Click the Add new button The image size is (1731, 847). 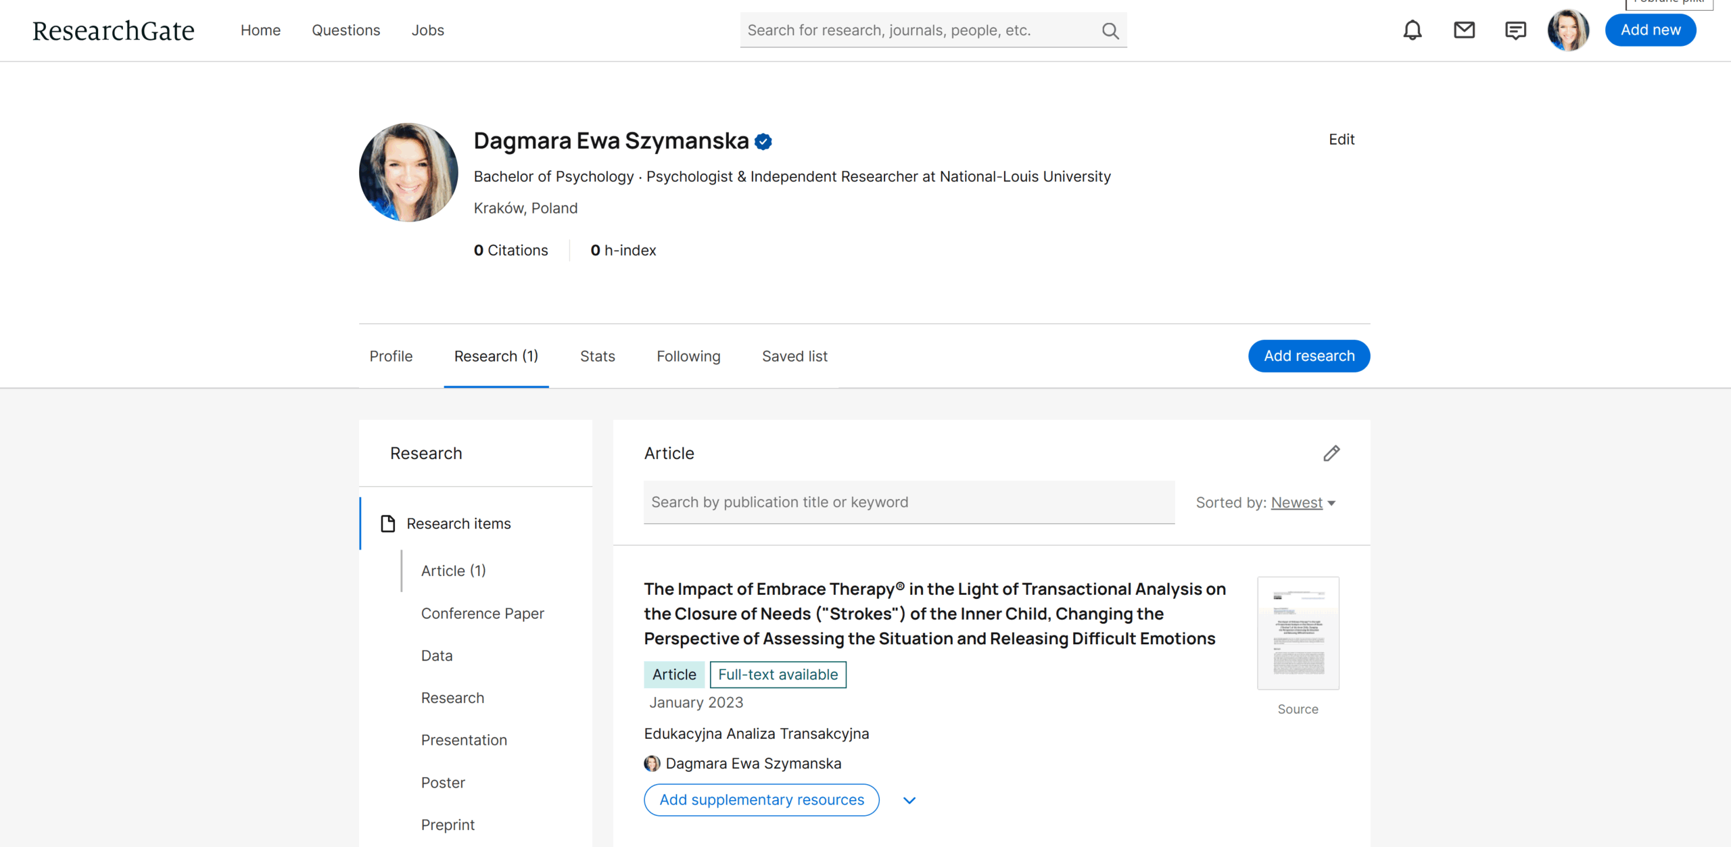[x=1650, y=30]
